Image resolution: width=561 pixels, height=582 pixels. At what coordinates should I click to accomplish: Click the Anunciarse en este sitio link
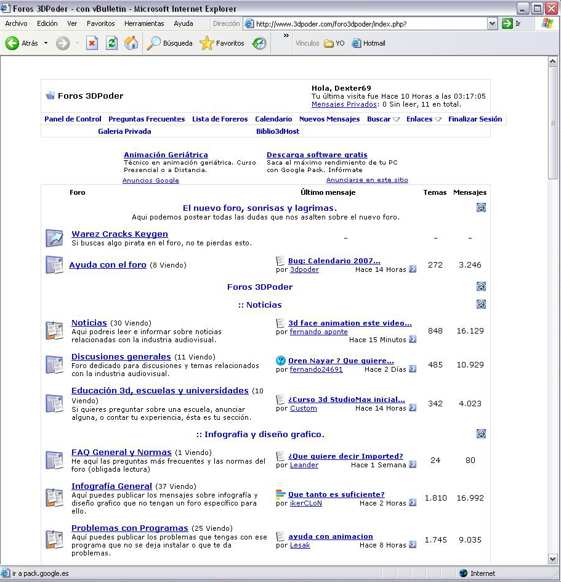[367, 179]
